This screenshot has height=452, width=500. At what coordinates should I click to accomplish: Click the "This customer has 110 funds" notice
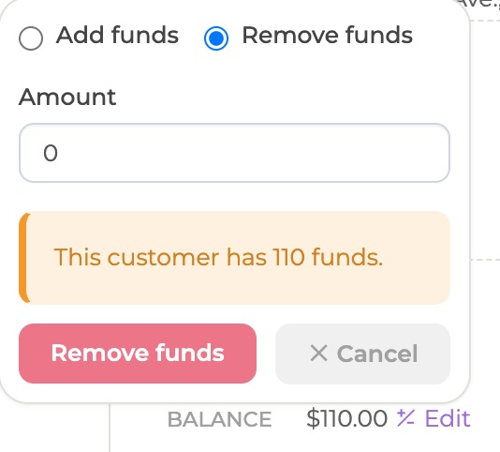click(218, 257)
